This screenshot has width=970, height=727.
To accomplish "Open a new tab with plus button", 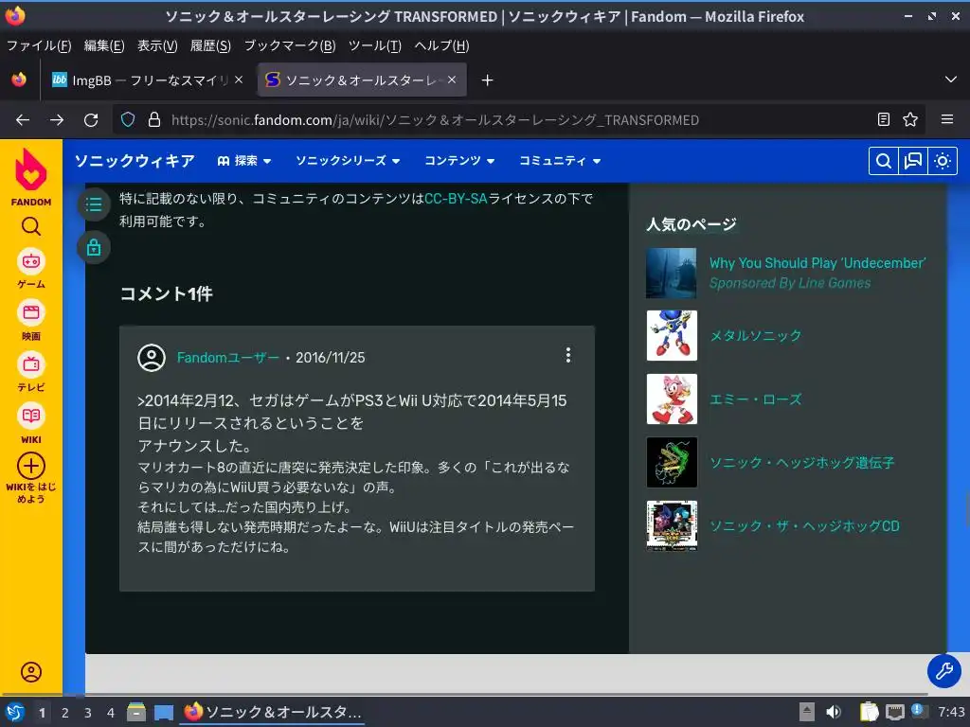I will (488, 80).
